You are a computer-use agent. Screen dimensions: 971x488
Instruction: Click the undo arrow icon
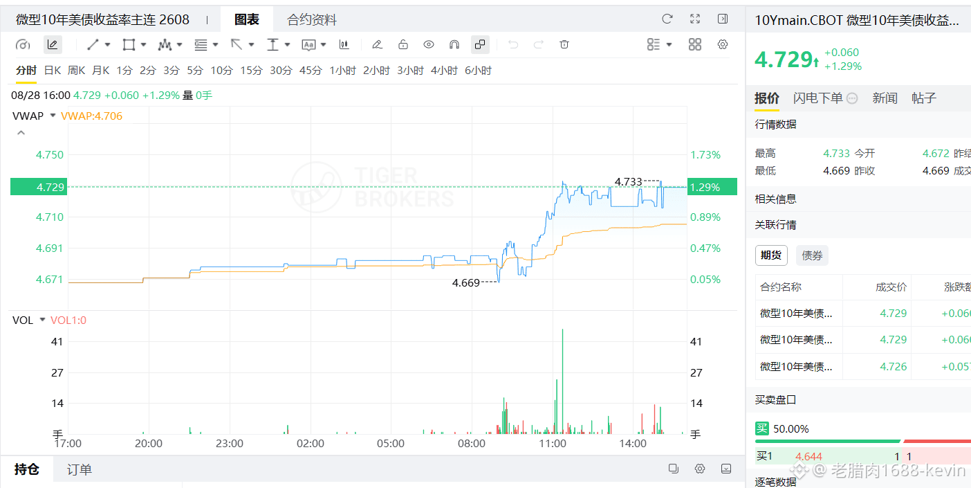513,45
